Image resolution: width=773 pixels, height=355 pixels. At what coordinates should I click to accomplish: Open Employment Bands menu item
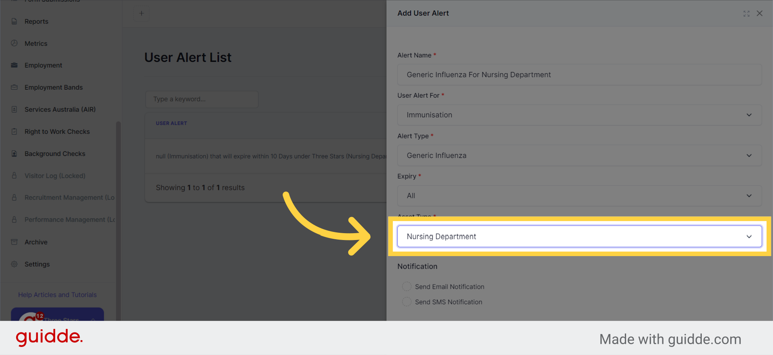54,87
